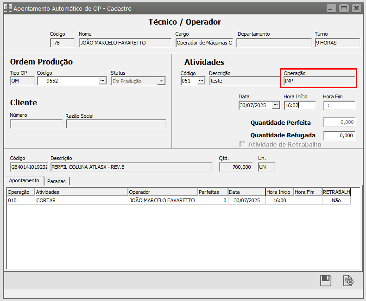Maximize the Apontamento Automático window
Viewport: 366px width, 301px height.
(344, 8)
